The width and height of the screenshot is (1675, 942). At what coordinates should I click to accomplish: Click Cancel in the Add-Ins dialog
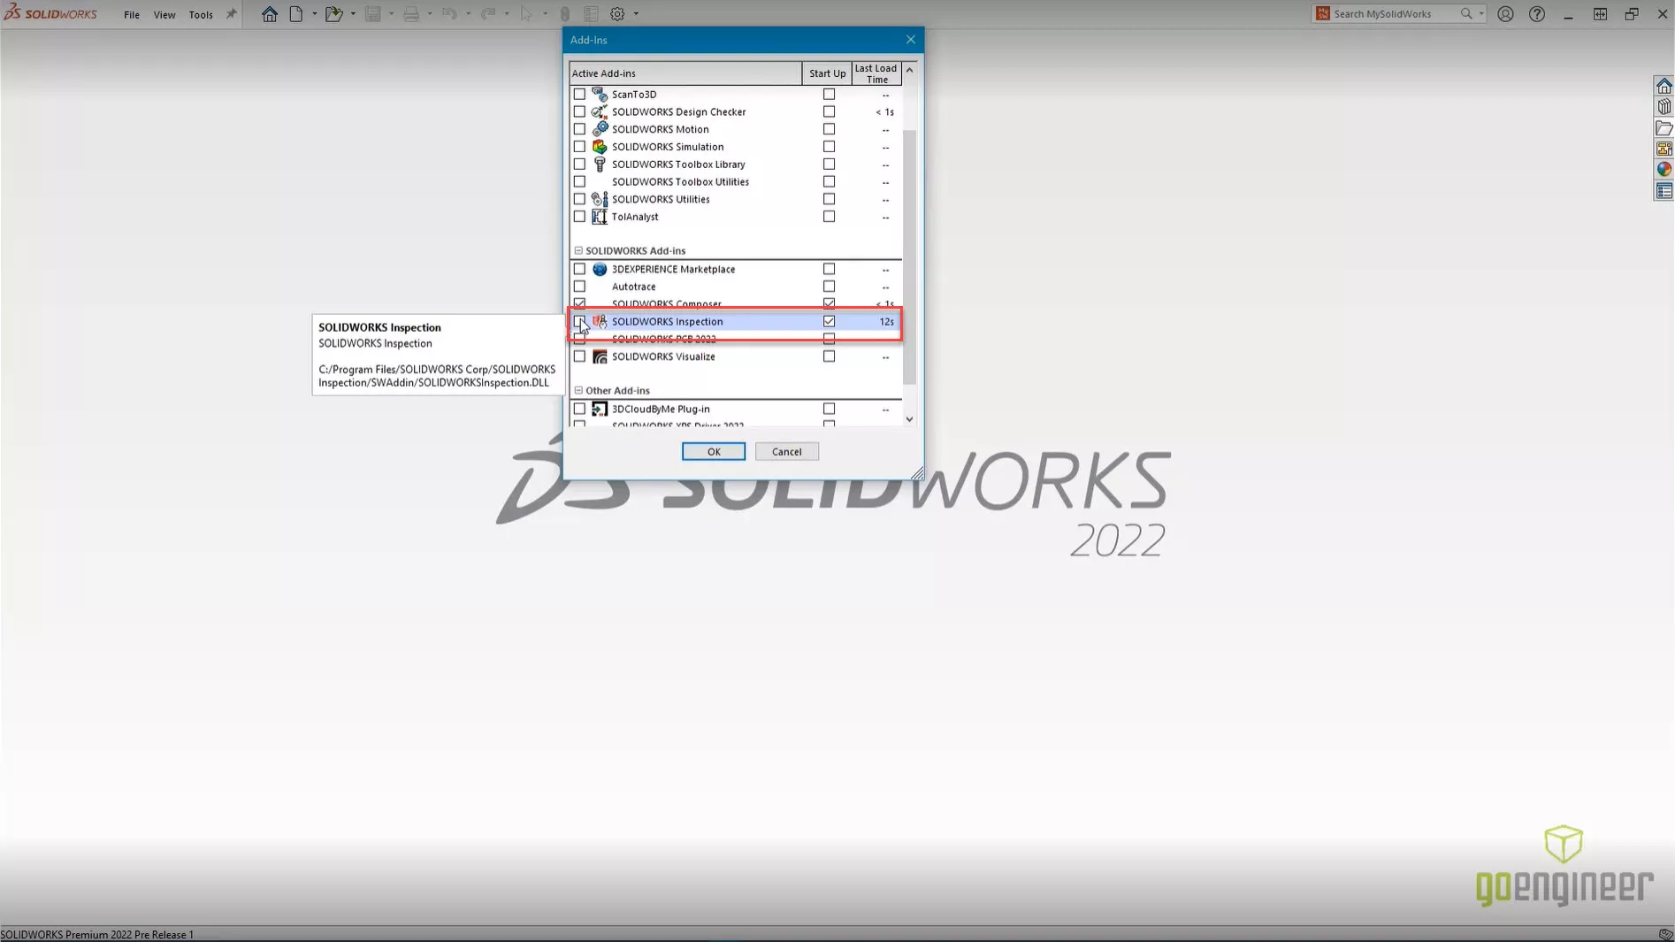(786, 452)
